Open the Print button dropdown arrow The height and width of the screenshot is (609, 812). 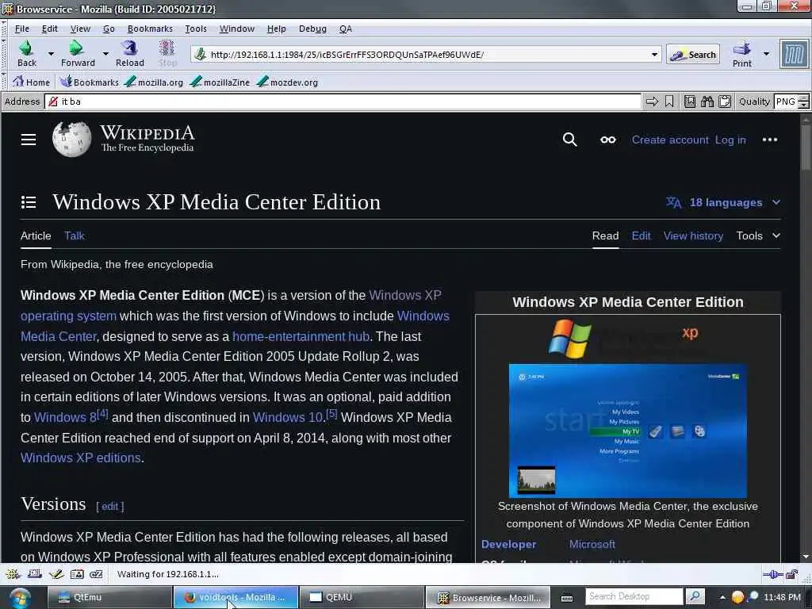(x=767, y=53)
